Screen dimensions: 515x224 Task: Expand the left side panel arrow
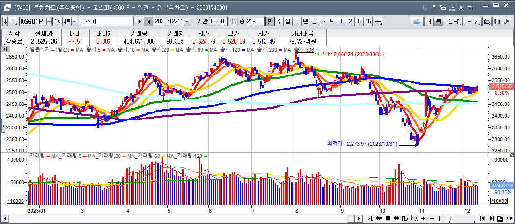3,125
